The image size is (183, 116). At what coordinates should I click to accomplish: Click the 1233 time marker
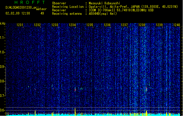(x=55, y=25)
